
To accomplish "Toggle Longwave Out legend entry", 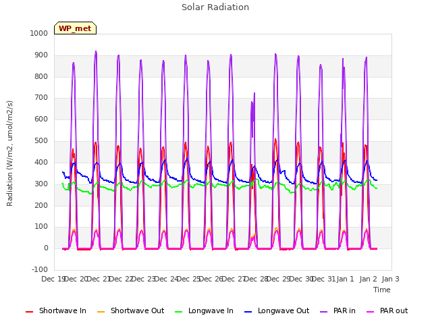I will click(x=277, y=310).
